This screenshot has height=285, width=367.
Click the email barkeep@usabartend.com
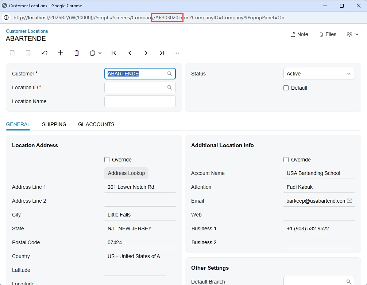coord(316,201)
